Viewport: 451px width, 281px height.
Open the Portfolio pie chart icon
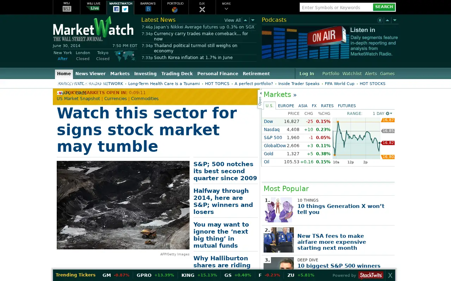175,9
